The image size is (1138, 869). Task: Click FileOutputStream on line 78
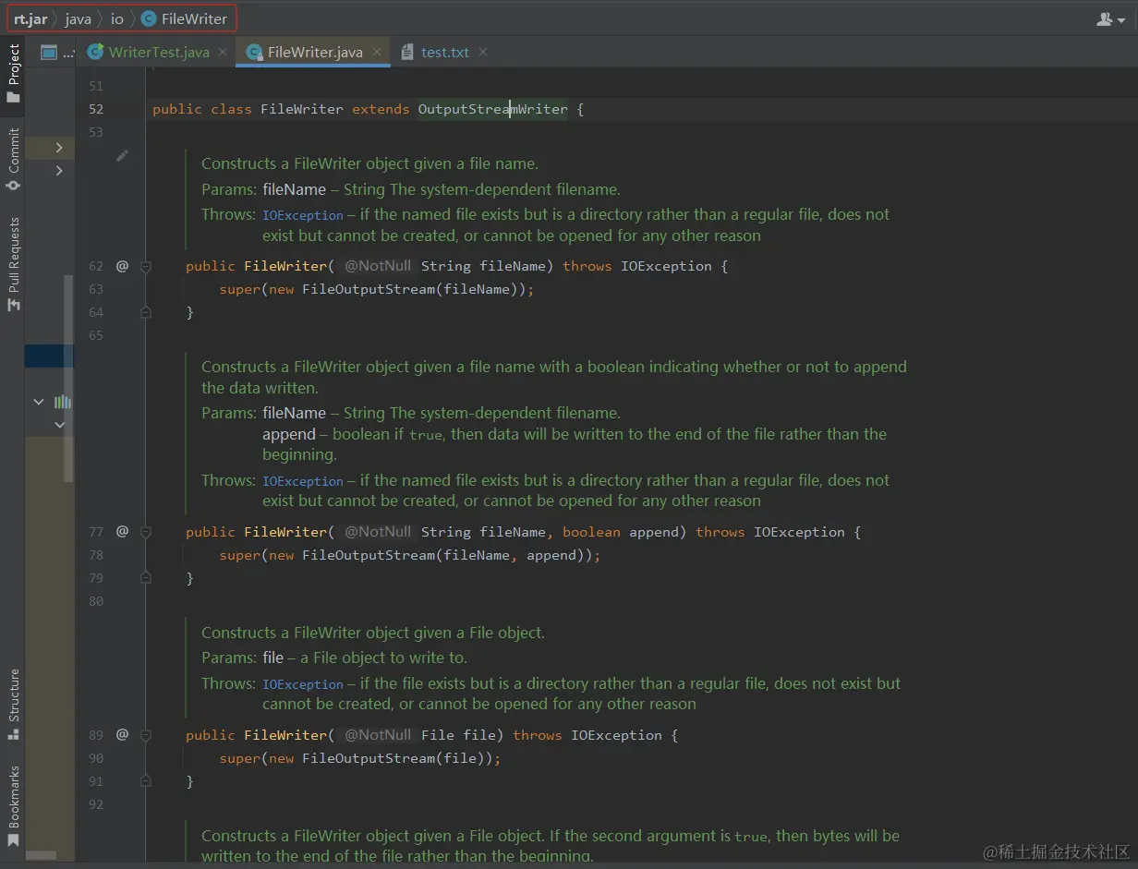pos(369,555)
